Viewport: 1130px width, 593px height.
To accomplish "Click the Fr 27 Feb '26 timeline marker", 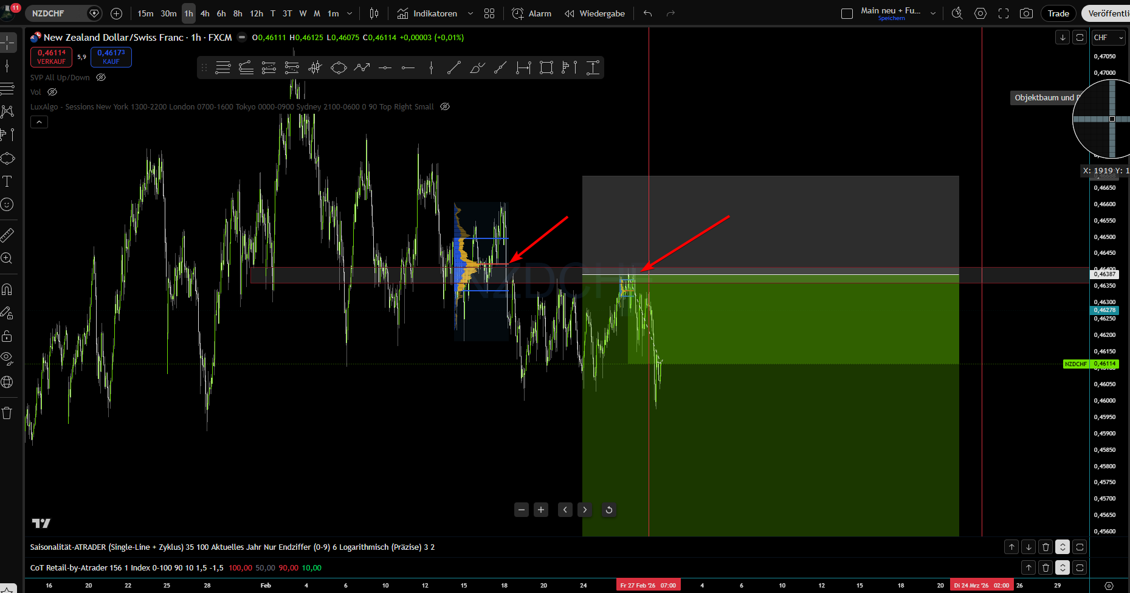I will click(x=648, y=584).
